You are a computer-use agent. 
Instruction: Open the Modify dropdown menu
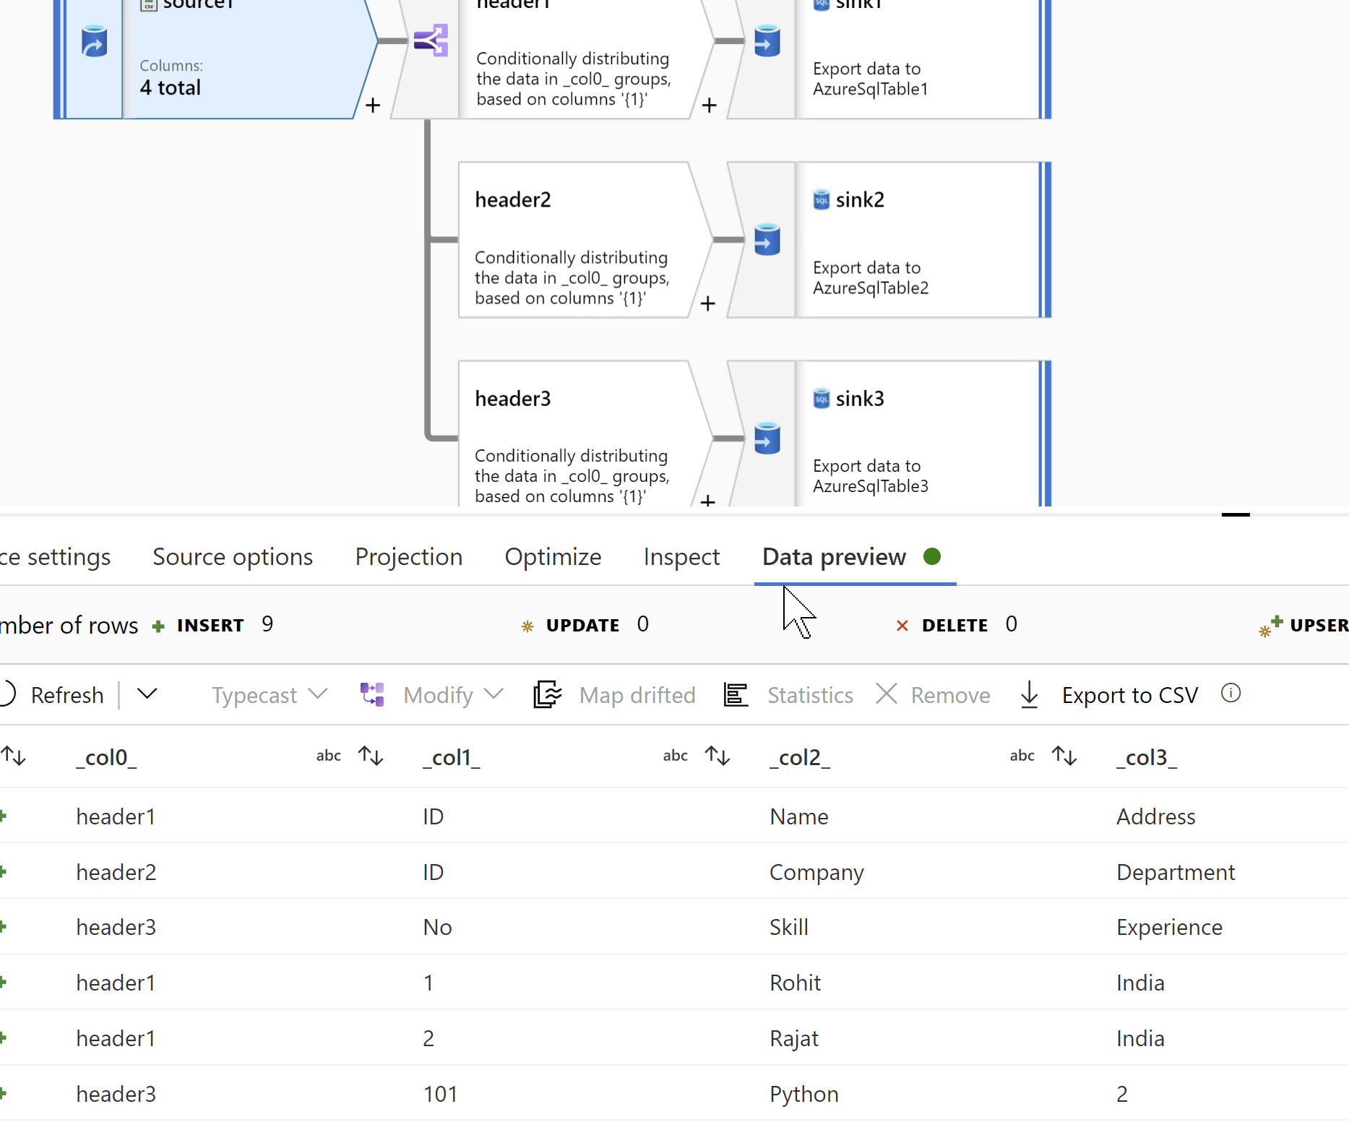point(452,695)
